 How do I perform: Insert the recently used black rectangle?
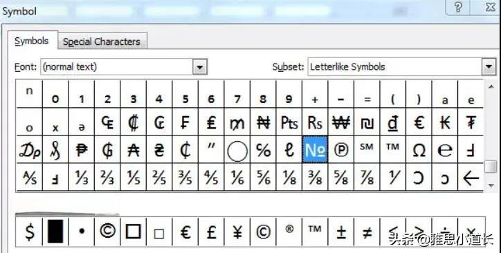(55, 232)
